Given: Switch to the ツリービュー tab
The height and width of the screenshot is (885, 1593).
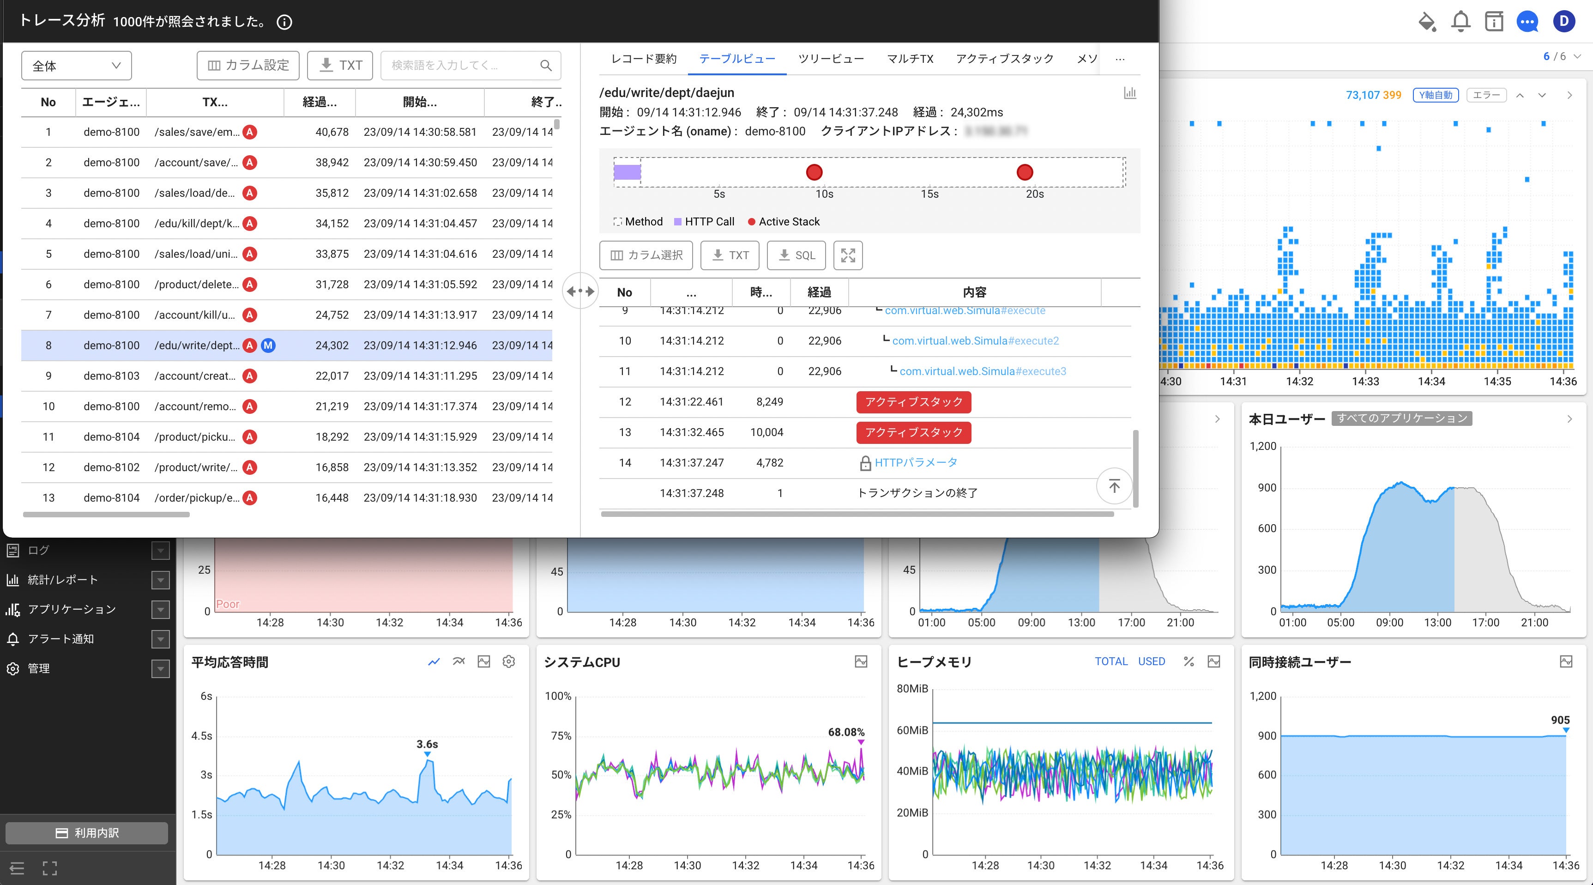Looking at the screenshot, I should coord(831,59).
